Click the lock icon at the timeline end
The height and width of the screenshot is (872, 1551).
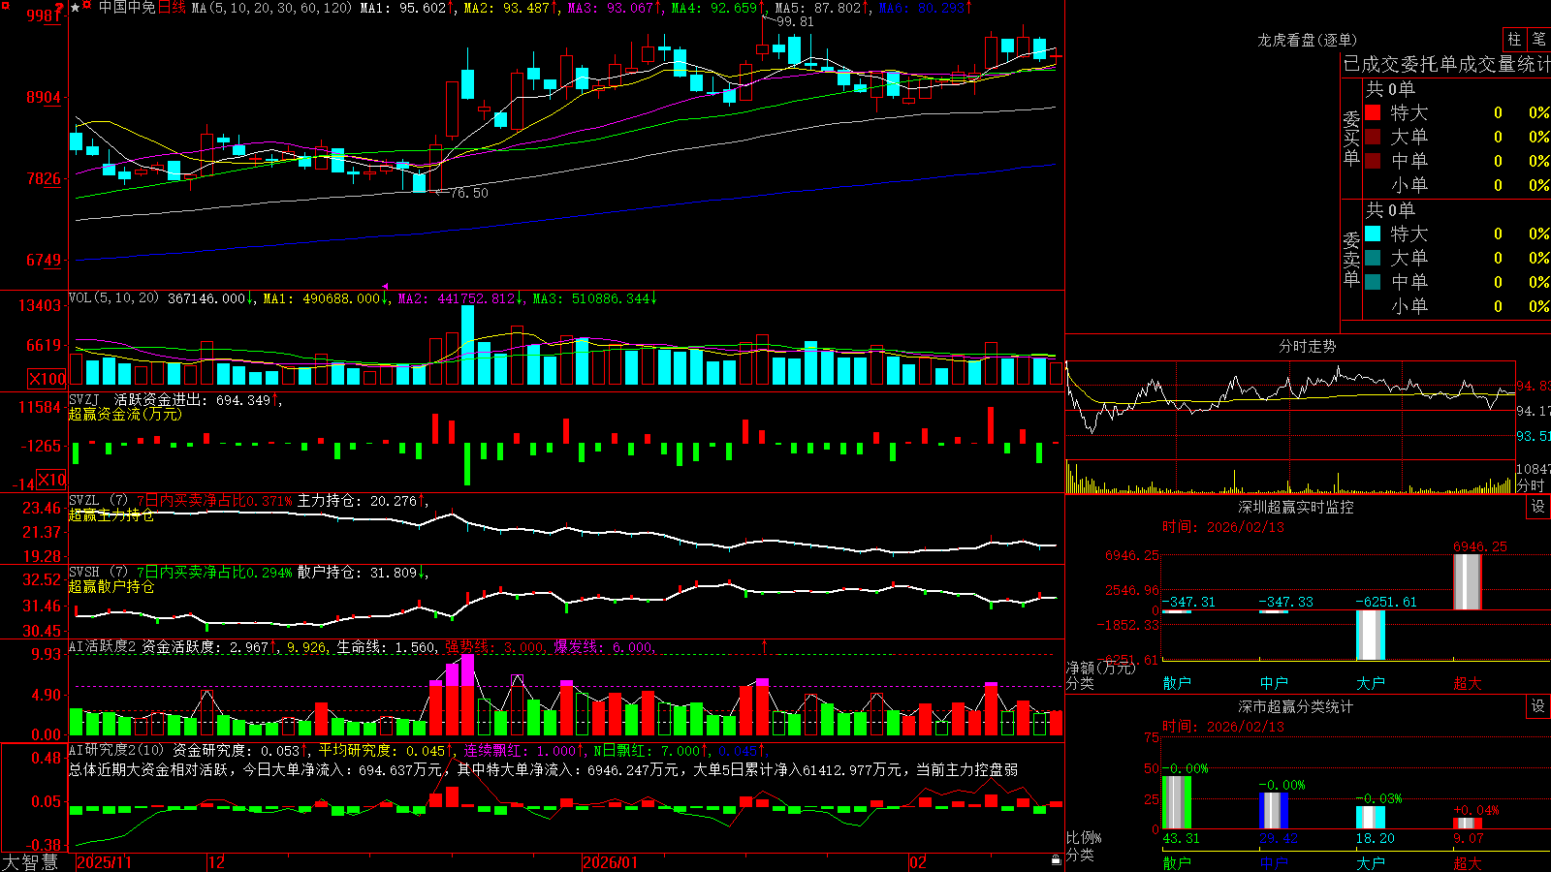tap(1056, 860)
